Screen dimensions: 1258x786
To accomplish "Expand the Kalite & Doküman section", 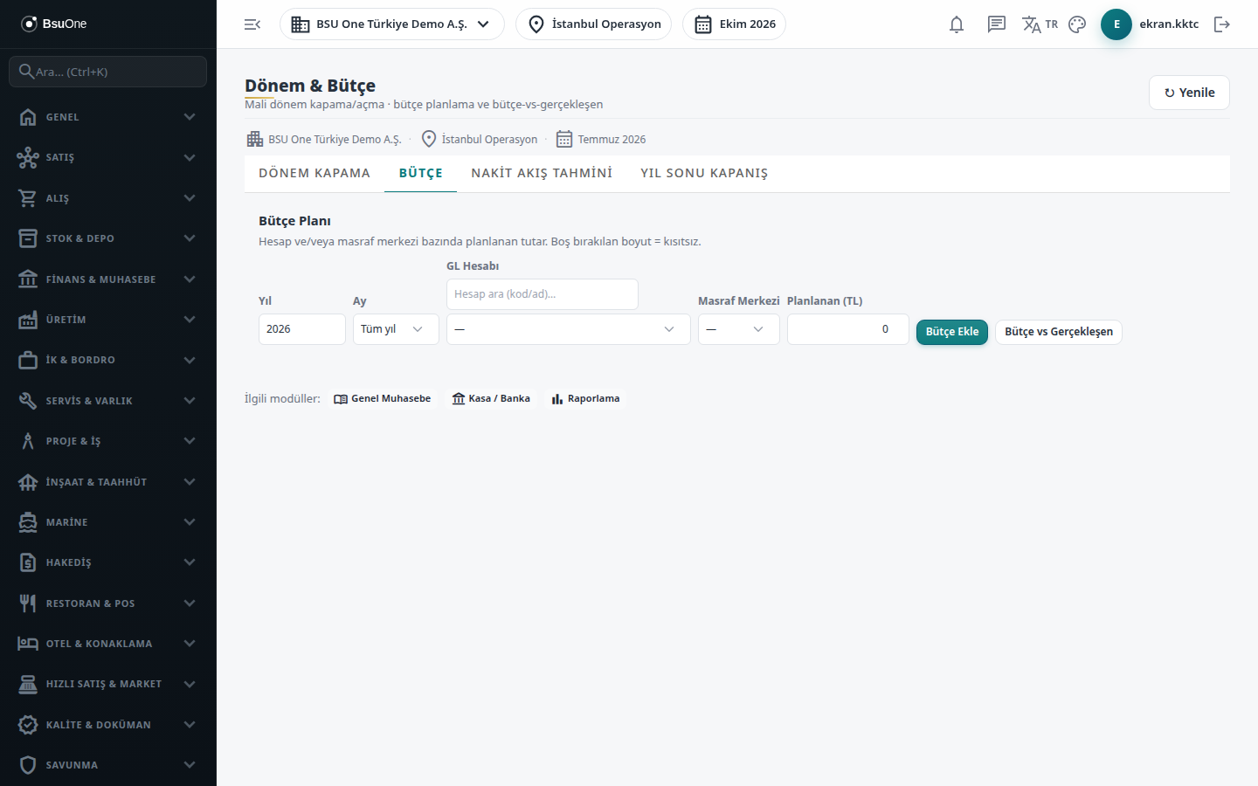I will tap(108, 725).
